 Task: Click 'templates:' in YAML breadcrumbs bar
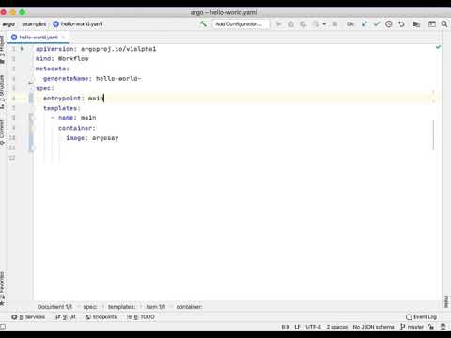pos(121,307)
